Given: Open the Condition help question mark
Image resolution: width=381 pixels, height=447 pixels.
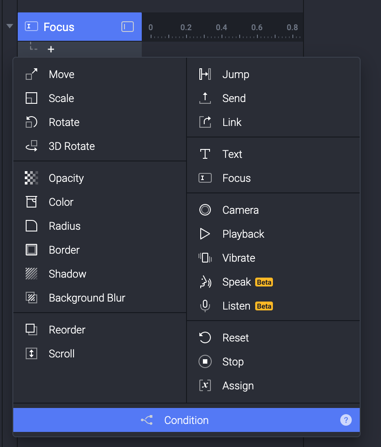Looking at the screenshot, I should tap(346, 420).
